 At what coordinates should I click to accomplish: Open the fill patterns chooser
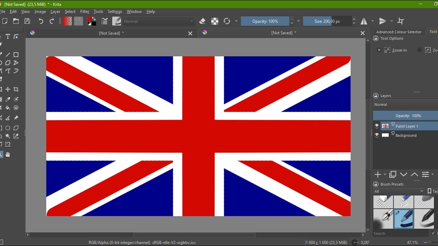(x=79, y=21)
